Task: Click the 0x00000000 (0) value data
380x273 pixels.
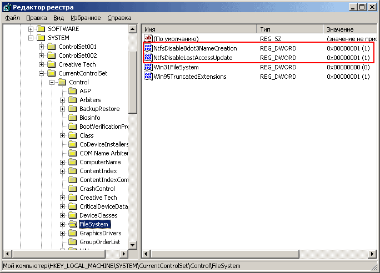Action: [x=348, y=67]
